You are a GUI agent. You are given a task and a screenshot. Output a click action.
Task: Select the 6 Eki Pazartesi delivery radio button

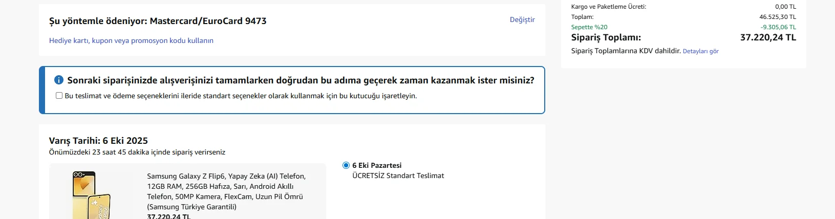[346, 165]
